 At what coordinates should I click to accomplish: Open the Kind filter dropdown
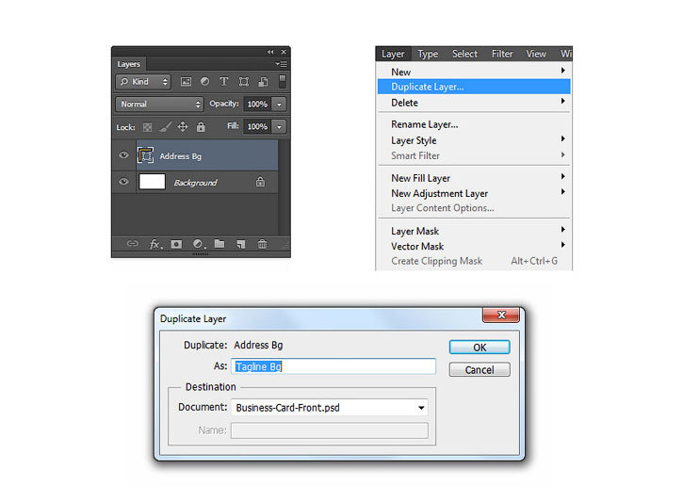click(x=143, y=81)
